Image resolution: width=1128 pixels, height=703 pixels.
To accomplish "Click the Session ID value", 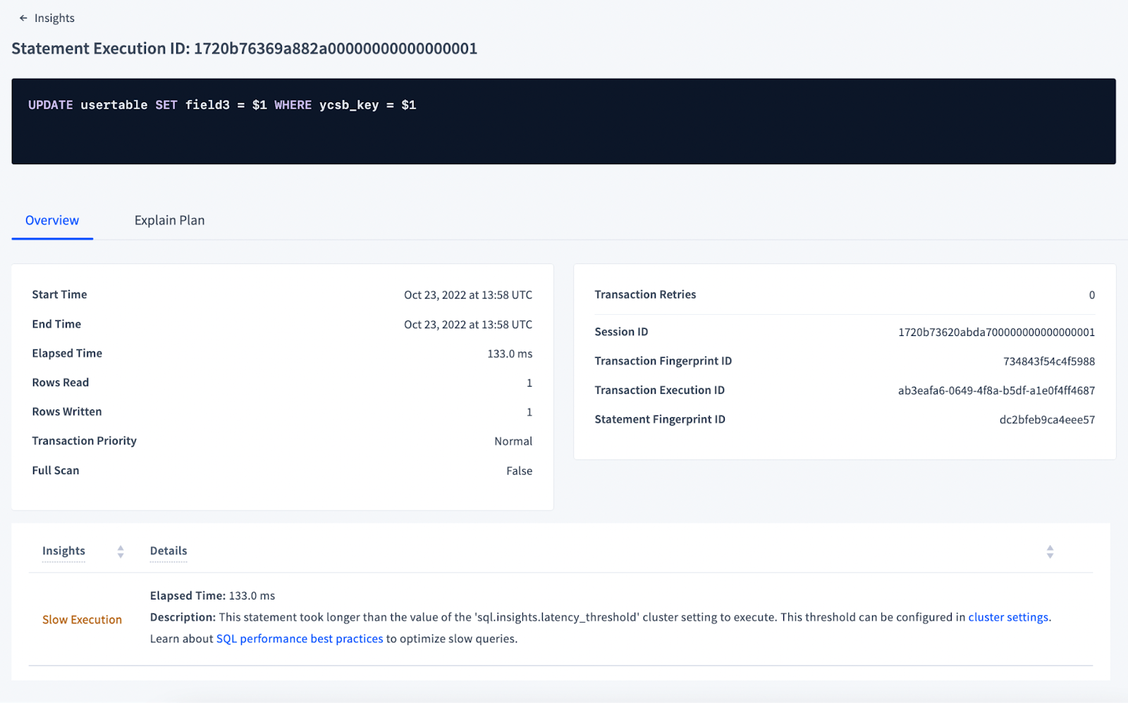I will (x=995, y=332).
